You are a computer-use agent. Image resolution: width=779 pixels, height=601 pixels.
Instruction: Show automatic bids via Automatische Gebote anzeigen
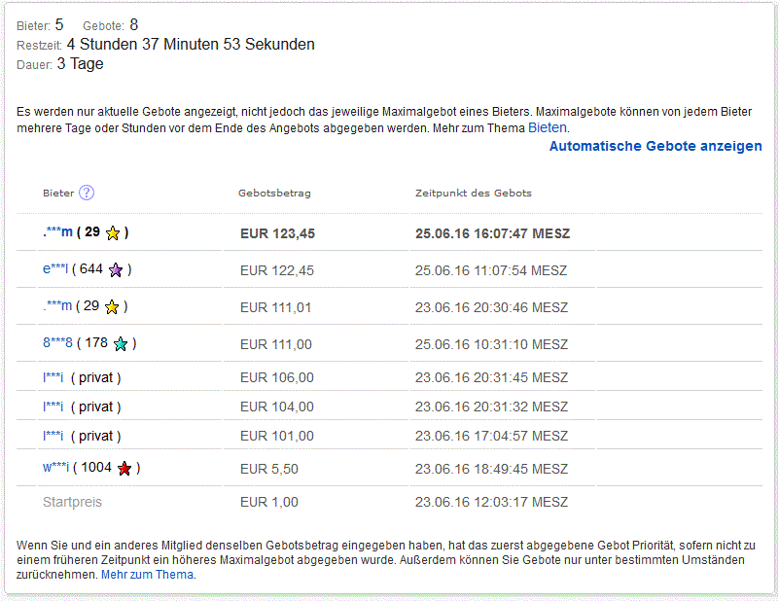(x=655, y=146)
